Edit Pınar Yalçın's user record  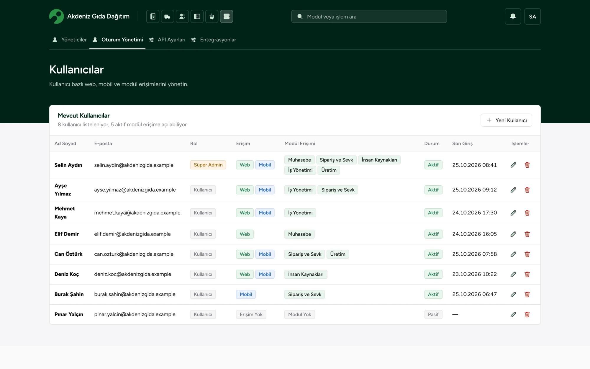(x=513, y=314)
